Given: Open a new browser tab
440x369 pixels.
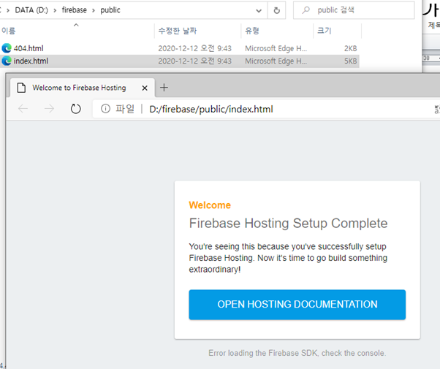Looking at the screenshot, I should pos(164,88).
